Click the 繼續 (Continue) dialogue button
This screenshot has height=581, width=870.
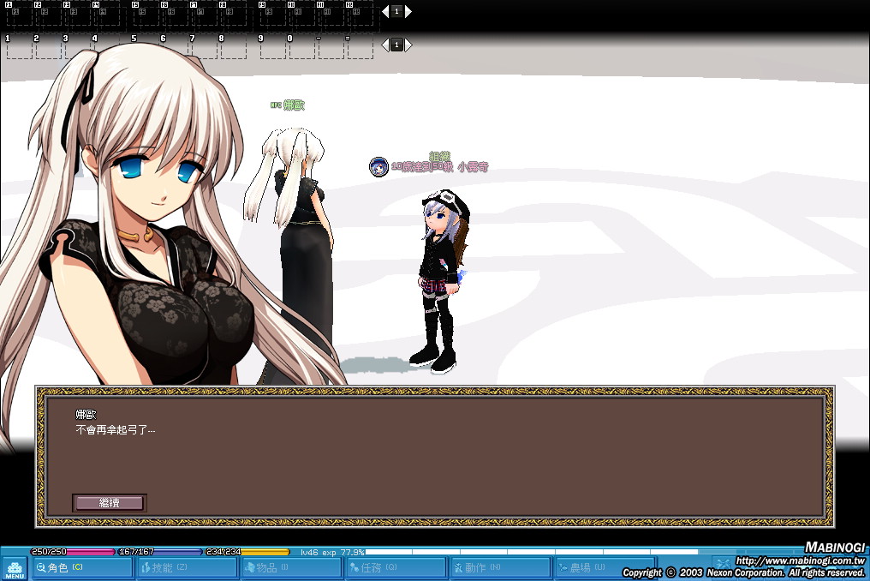pyautogui.click(x=109, y=503)
